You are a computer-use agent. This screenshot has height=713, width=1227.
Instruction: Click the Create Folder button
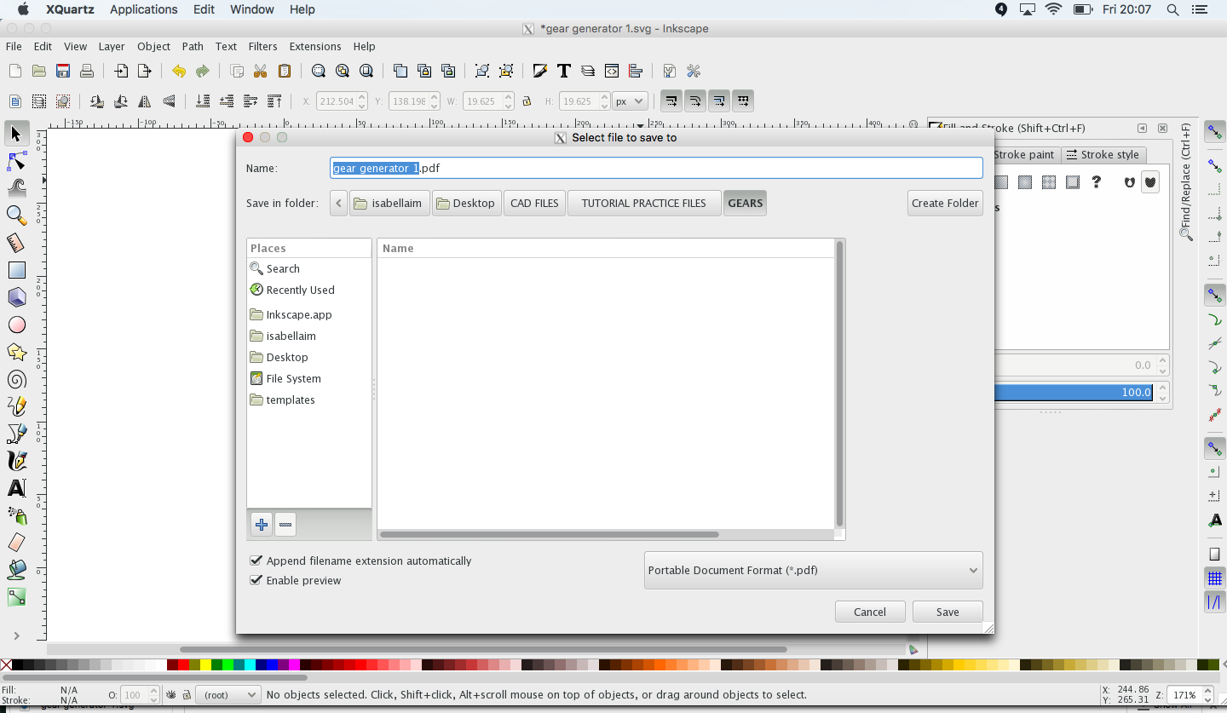coord(945,203)
